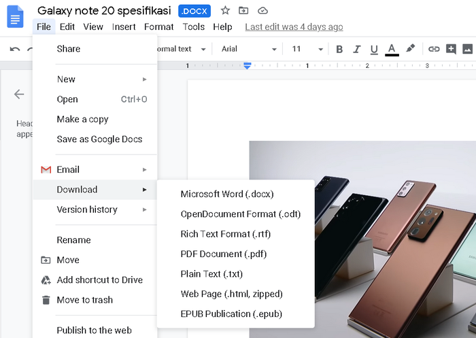The height and width of the screenshot is (338, 476).
Task: Apply Bold formatting
Action: tap(339, 49)
